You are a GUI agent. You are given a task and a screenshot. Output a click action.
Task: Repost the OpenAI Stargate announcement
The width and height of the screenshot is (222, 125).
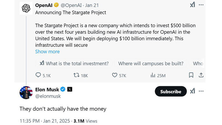[76, 75]
